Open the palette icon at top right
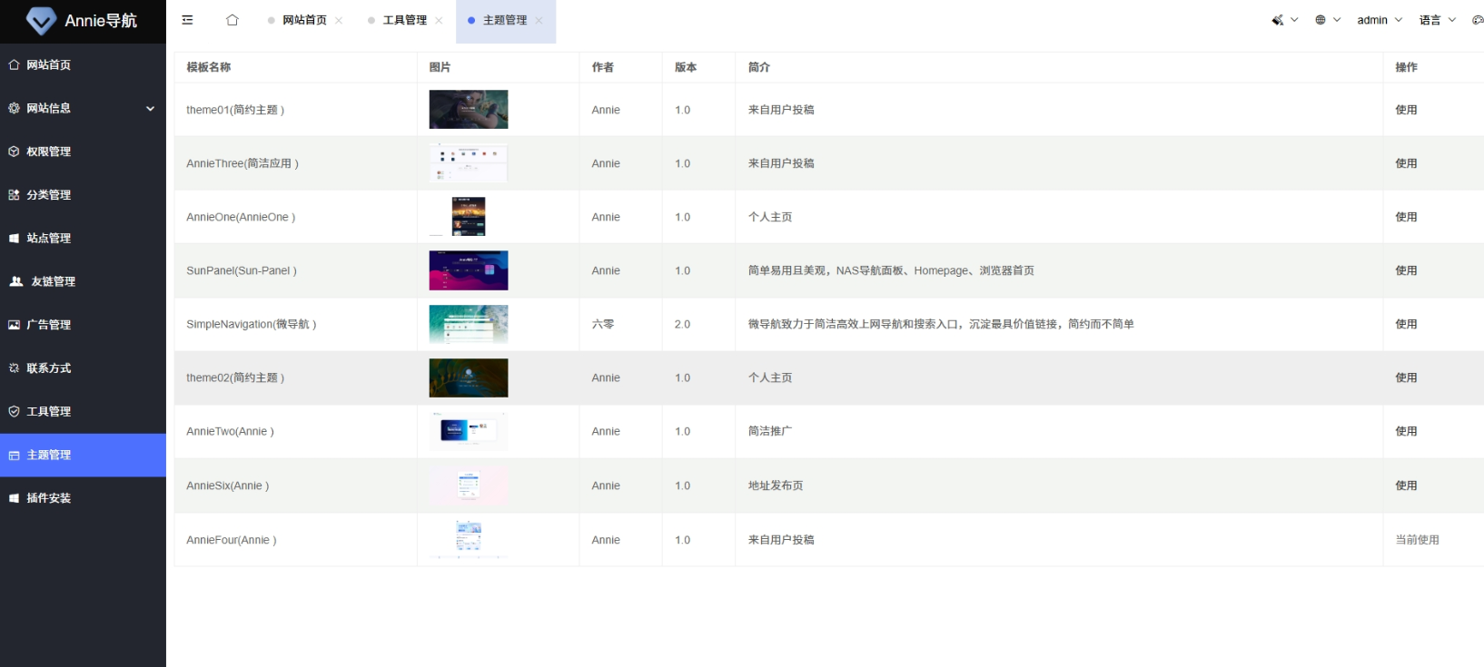 tap(1478, 20)
